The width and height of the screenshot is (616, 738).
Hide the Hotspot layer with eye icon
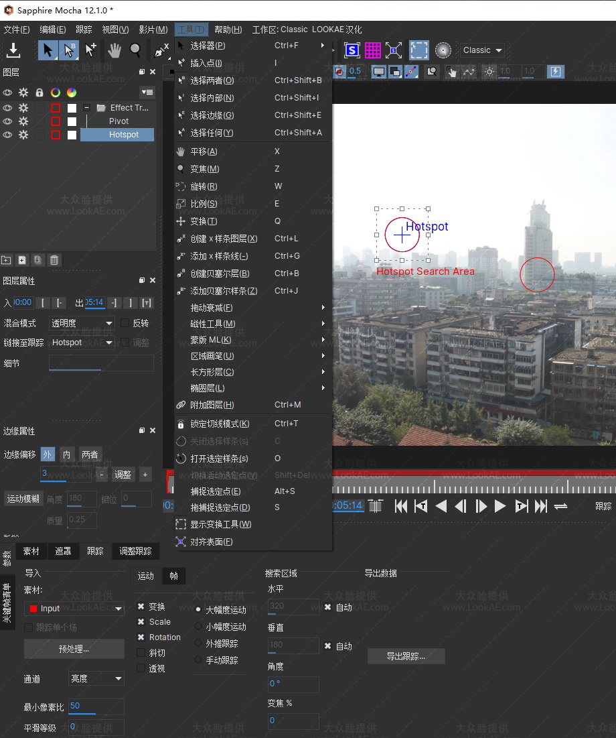click(x=7, y=135)
